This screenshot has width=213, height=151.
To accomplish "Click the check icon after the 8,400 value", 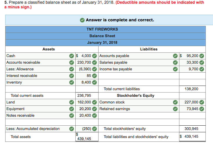I will (x=94, y=82).
